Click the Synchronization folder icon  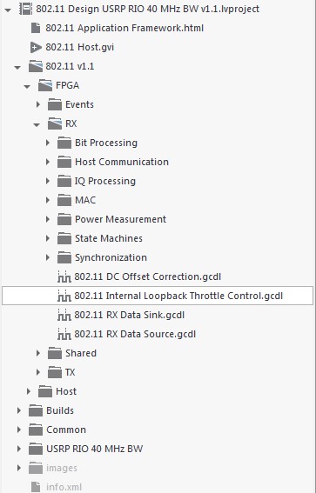[64, 258]
